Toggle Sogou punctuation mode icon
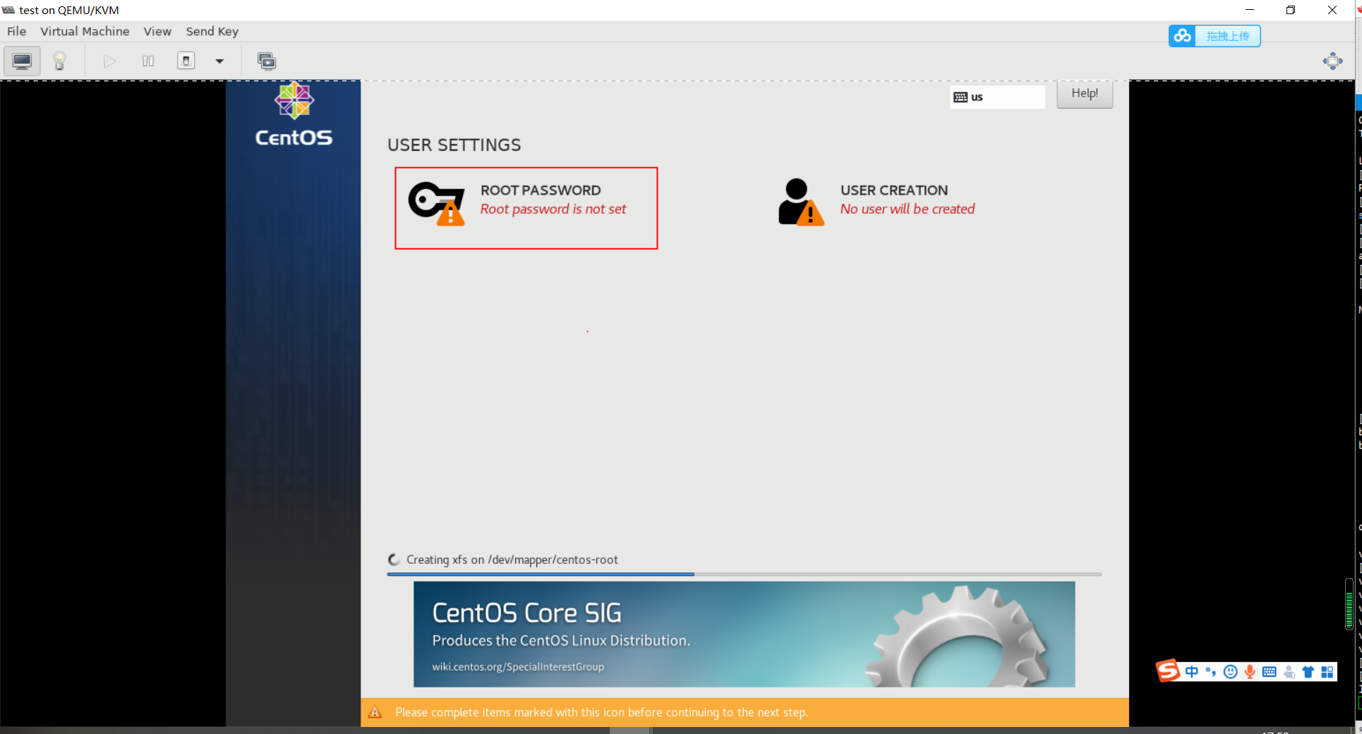 point(1211,672)
